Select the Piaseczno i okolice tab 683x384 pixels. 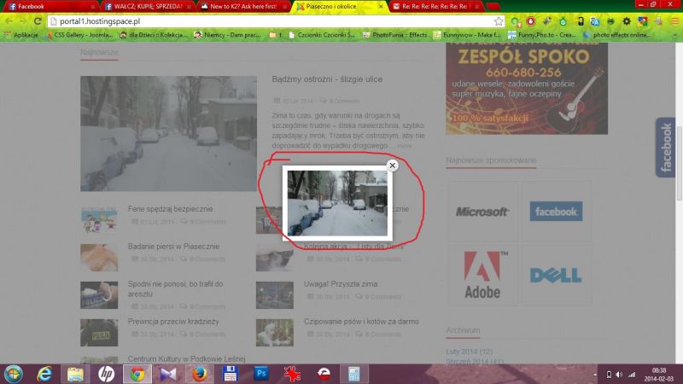(340, 7)
